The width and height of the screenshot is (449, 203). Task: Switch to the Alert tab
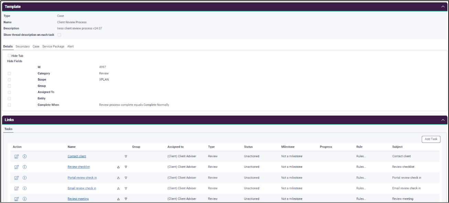71,46
